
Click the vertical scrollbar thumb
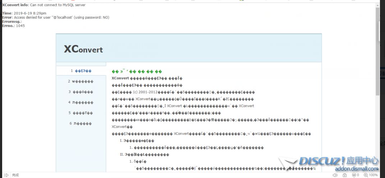point(377,50)
